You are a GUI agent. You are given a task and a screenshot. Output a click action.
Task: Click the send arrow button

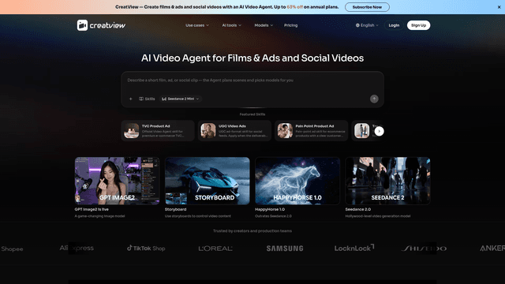pos(374,99)
